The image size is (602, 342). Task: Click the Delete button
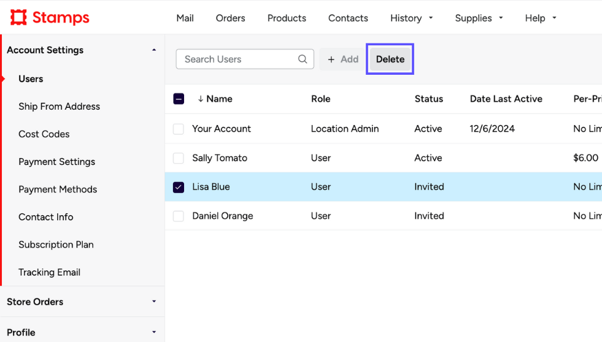[x=390, y=59]
